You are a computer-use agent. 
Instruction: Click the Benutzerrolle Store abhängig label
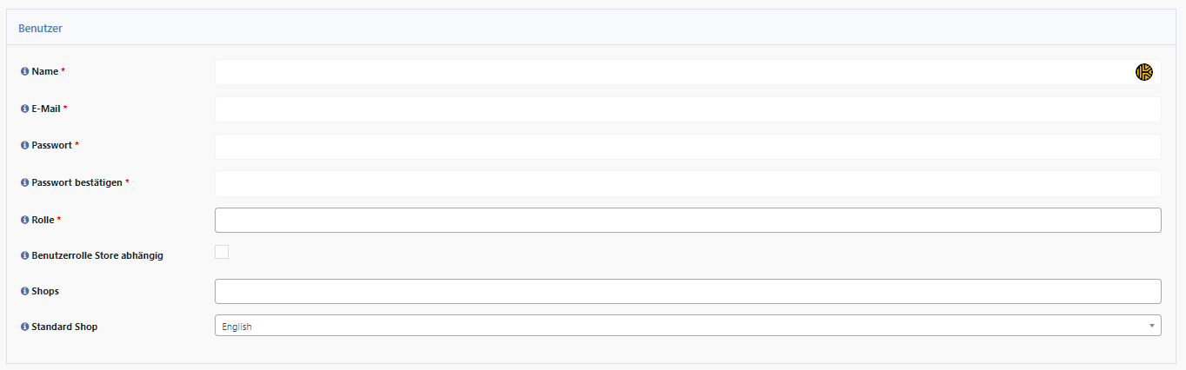pos(97,255)
